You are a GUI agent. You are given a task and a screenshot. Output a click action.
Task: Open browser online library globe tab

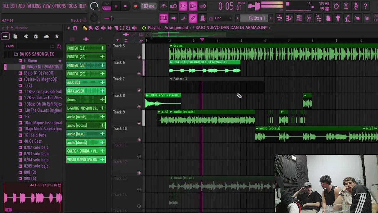[x=36, y=36]
